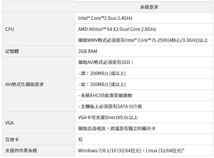Click the 支援的作業系統 row label
Image resolution: width=214 pixels, height=158 pixels.
21,151
